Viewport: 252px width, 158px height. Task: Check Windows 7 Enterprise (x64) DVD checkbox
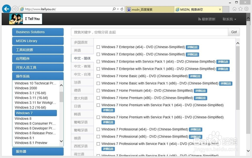pos(98,47)
